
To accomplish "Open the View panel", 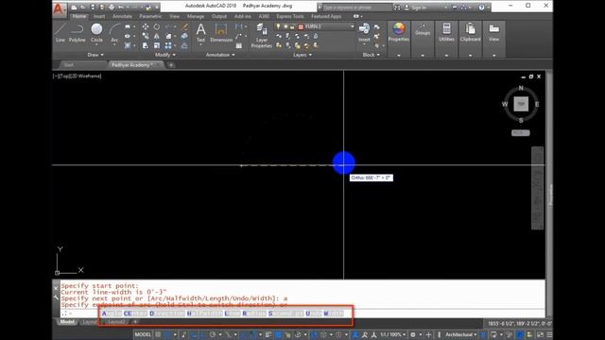I will pos(493,31).
